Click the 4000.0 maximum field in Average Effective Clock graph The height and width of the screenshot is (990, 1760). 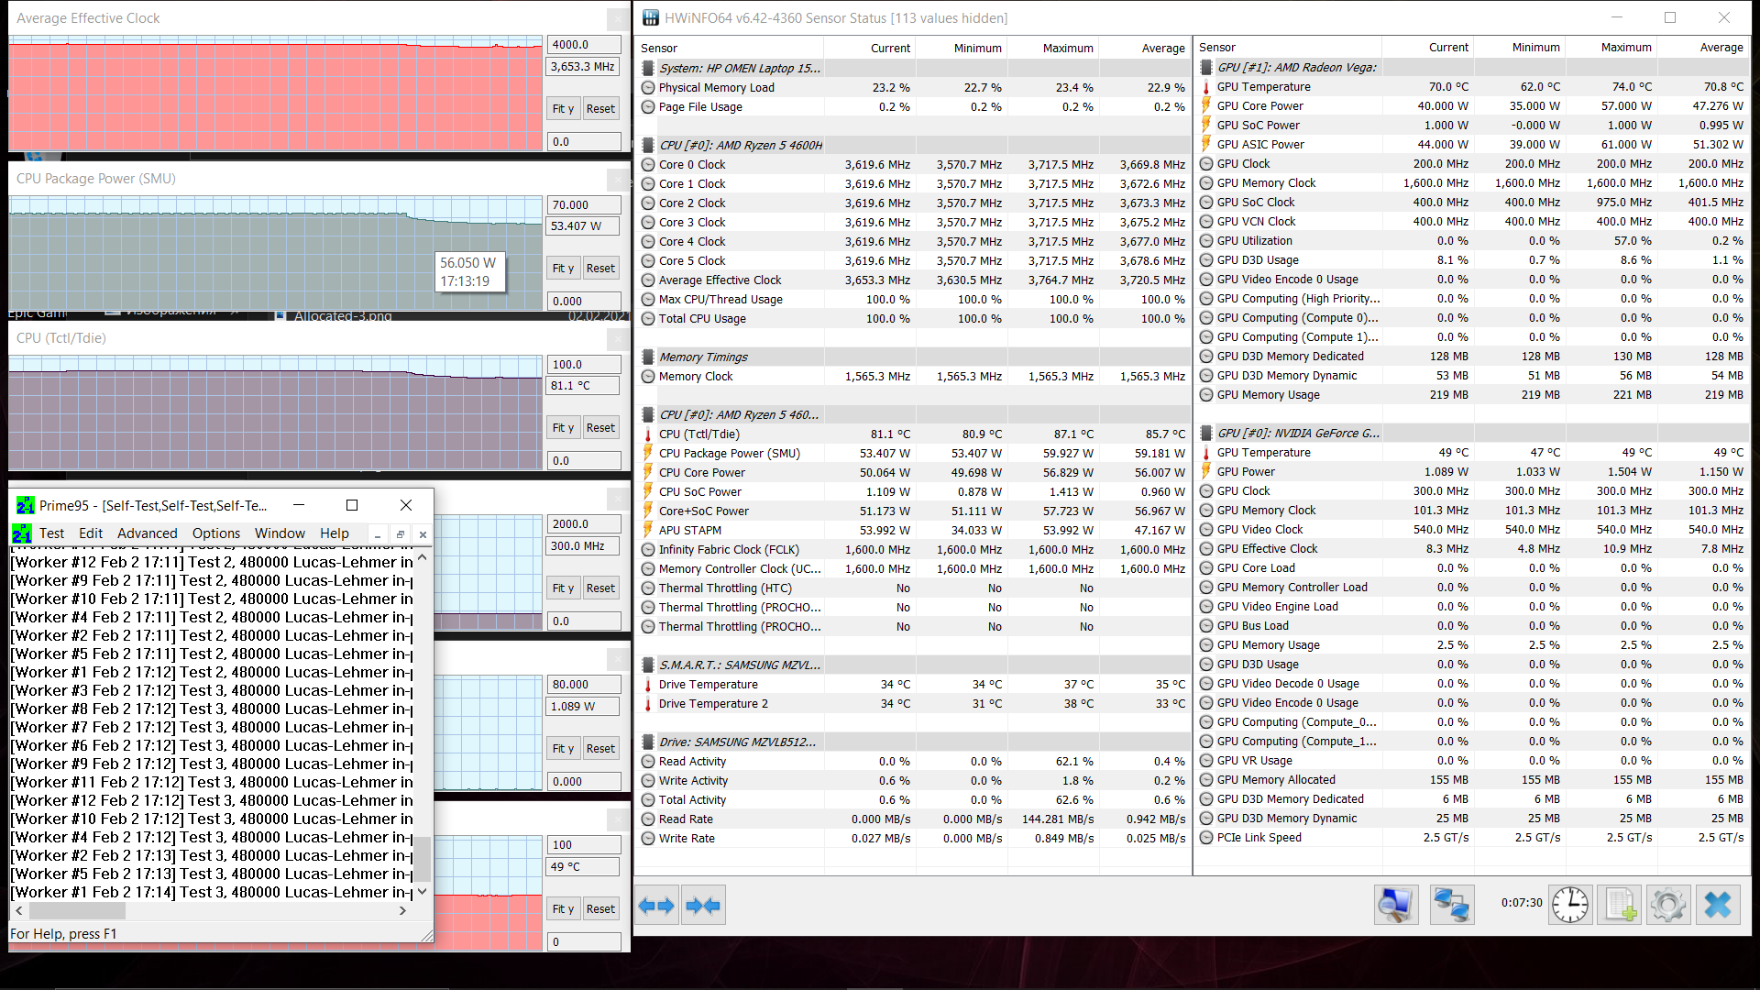coord(584,45)
